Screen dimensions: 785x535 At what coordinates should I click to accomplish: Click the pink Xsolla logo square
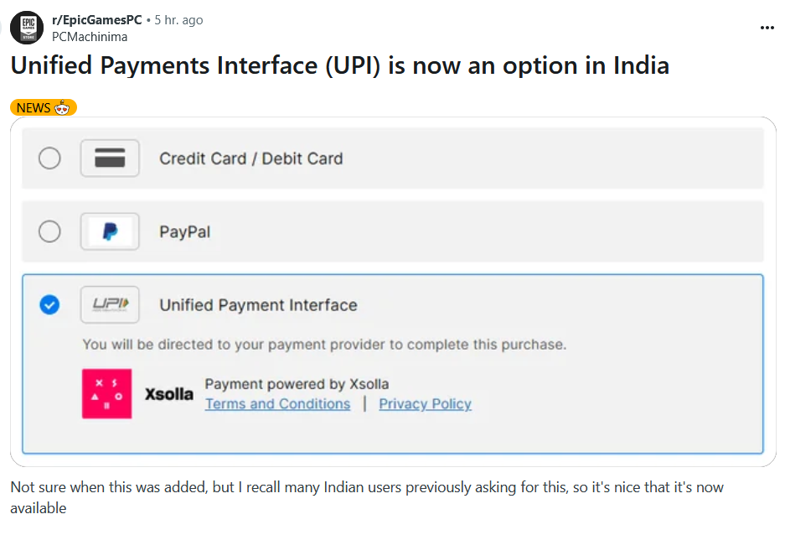pos(106,394)
